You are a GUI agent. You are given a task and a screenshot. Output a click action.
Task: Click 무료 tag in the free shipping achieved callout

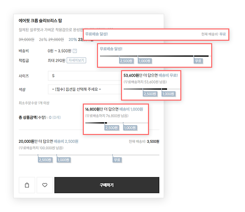click(198, 61)
